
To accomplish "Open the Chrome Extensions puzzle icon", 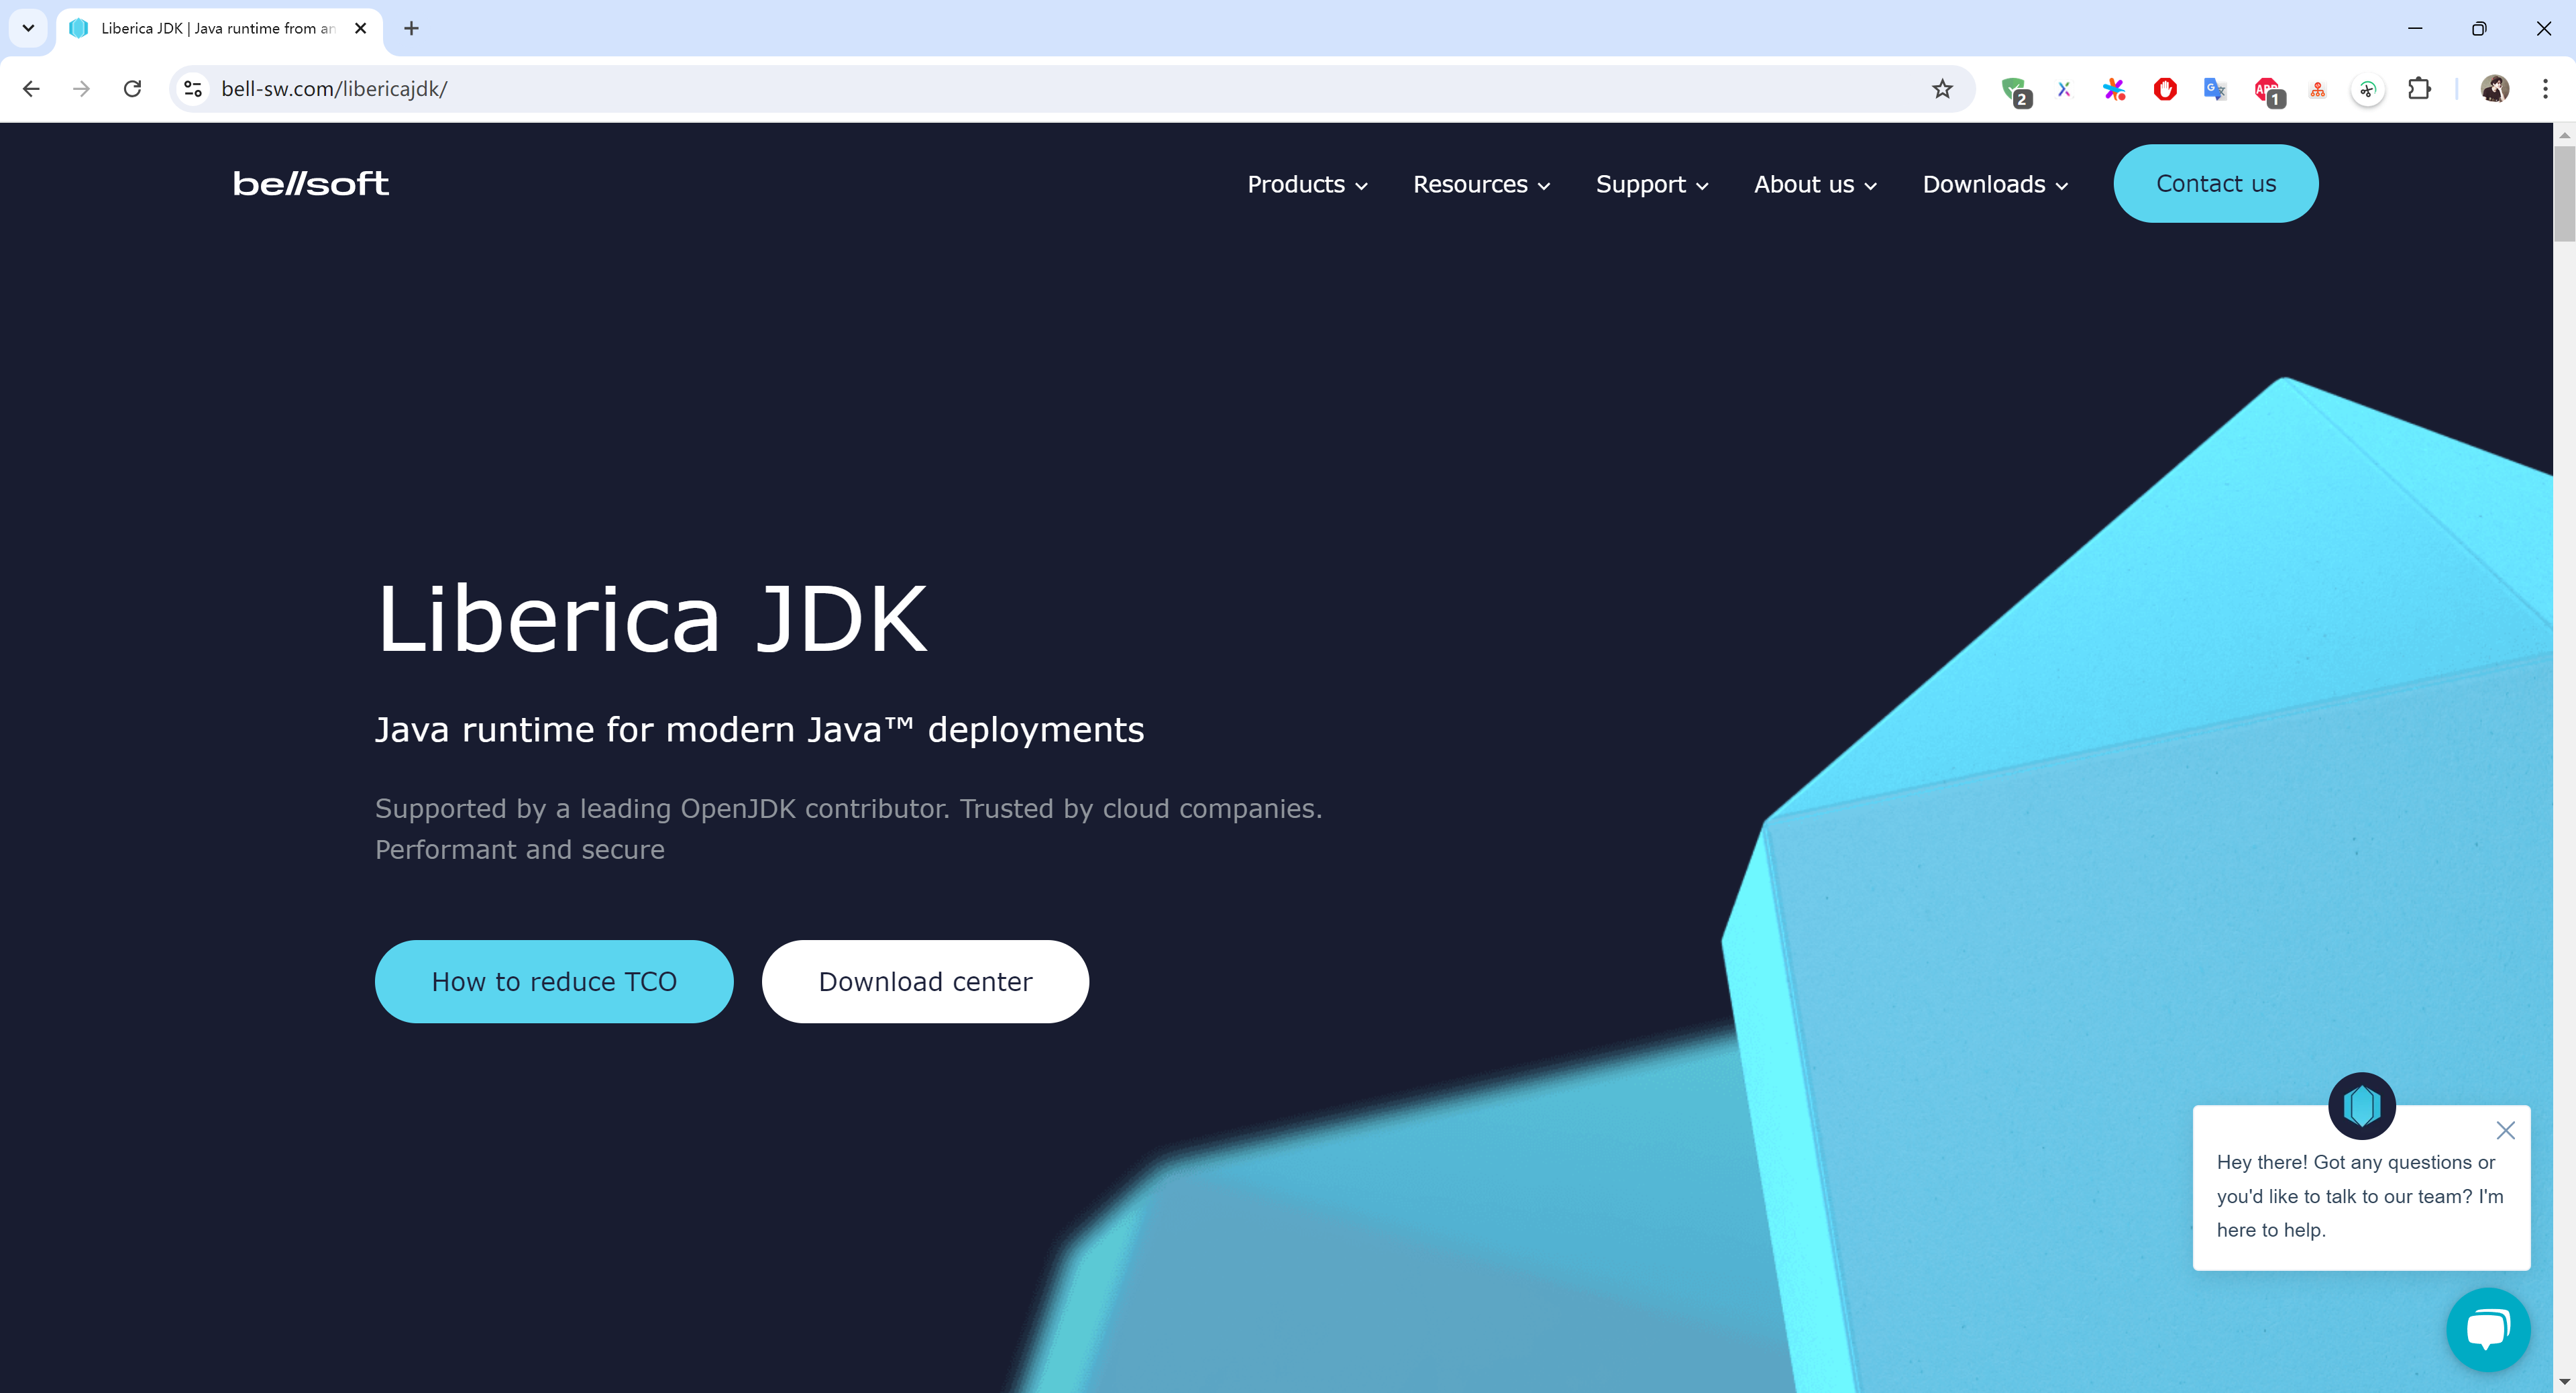I will (x=2419, y=89).
